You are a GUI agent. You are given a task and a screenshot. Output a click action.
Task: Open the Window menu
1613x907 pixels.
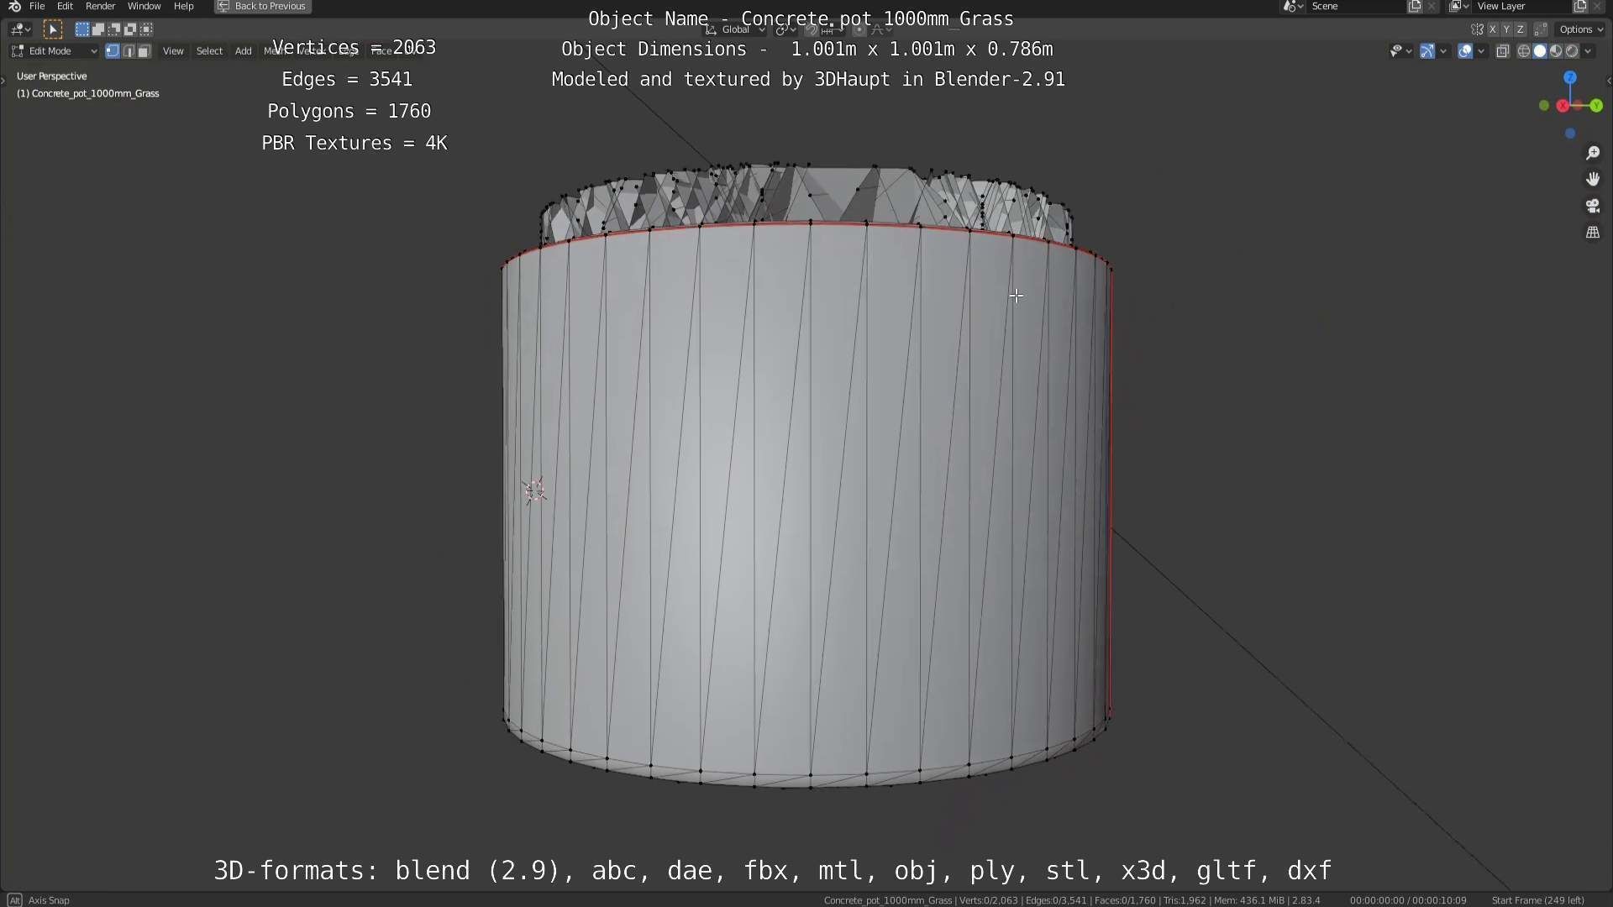click(144, 6)
